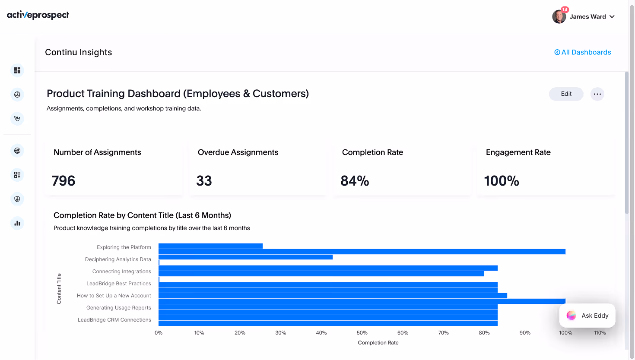Open the faces community icon in sidebar
Viewport: 635px width, 360px height.
pyautogui.click(x=17, y=151)
